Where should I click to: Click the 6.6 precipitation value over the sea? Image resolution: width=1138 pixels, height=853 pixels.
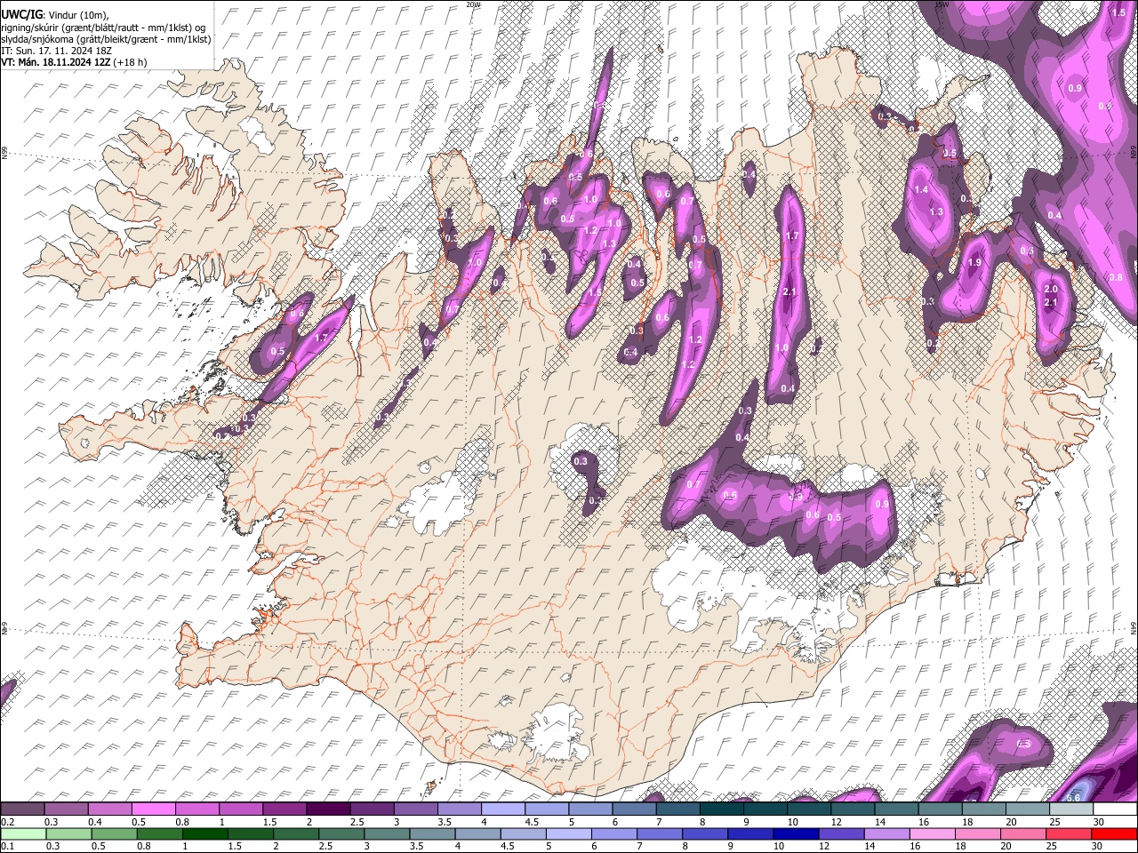tap(1073, 797)
